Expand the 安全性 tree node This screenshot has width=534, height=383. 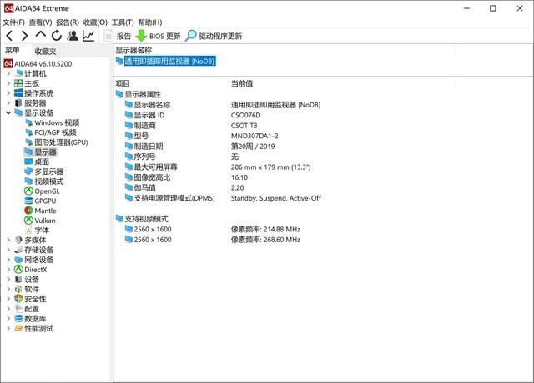pos(8,299)
